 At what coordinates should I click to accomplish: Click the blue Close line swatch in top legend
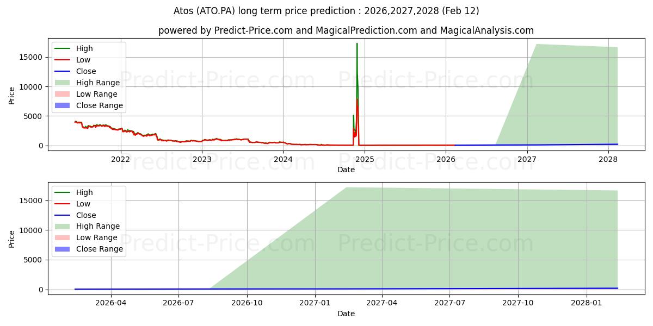tap(63, 72)
